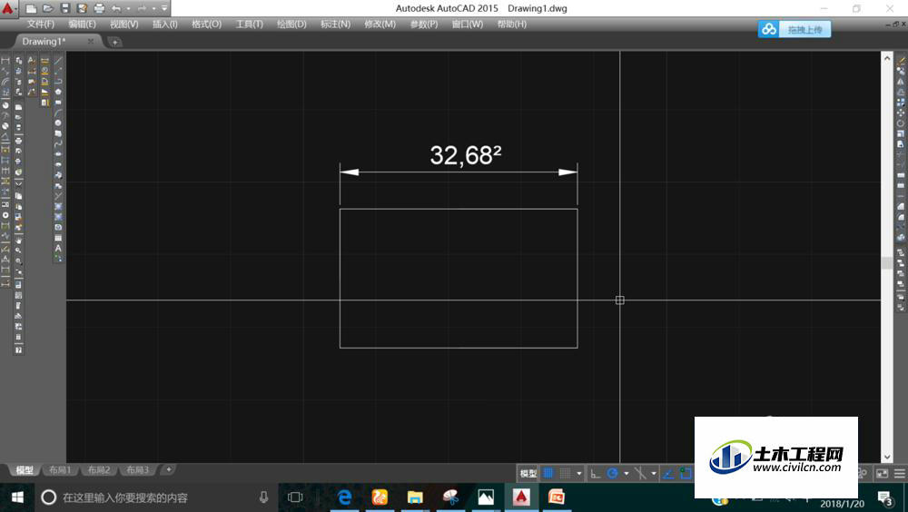Select the Line tool in draw toolbar
This screenshot has width=908, height=512.
[58, 61]
